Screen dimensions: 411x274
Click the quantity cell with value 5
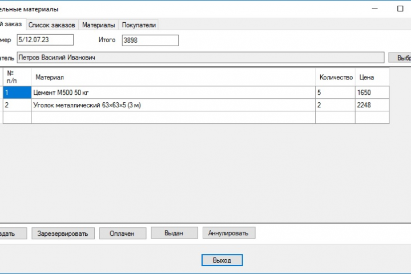point(335,92)
